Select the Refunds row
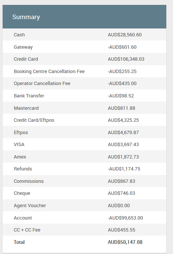This screenshot has height=254, width=173. [x=84, y=169]
